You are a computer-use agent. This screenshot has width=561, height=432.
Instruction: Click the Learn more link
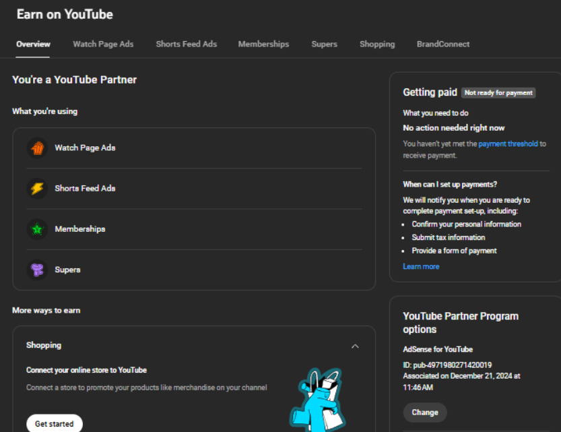click(x=421, y=267)
